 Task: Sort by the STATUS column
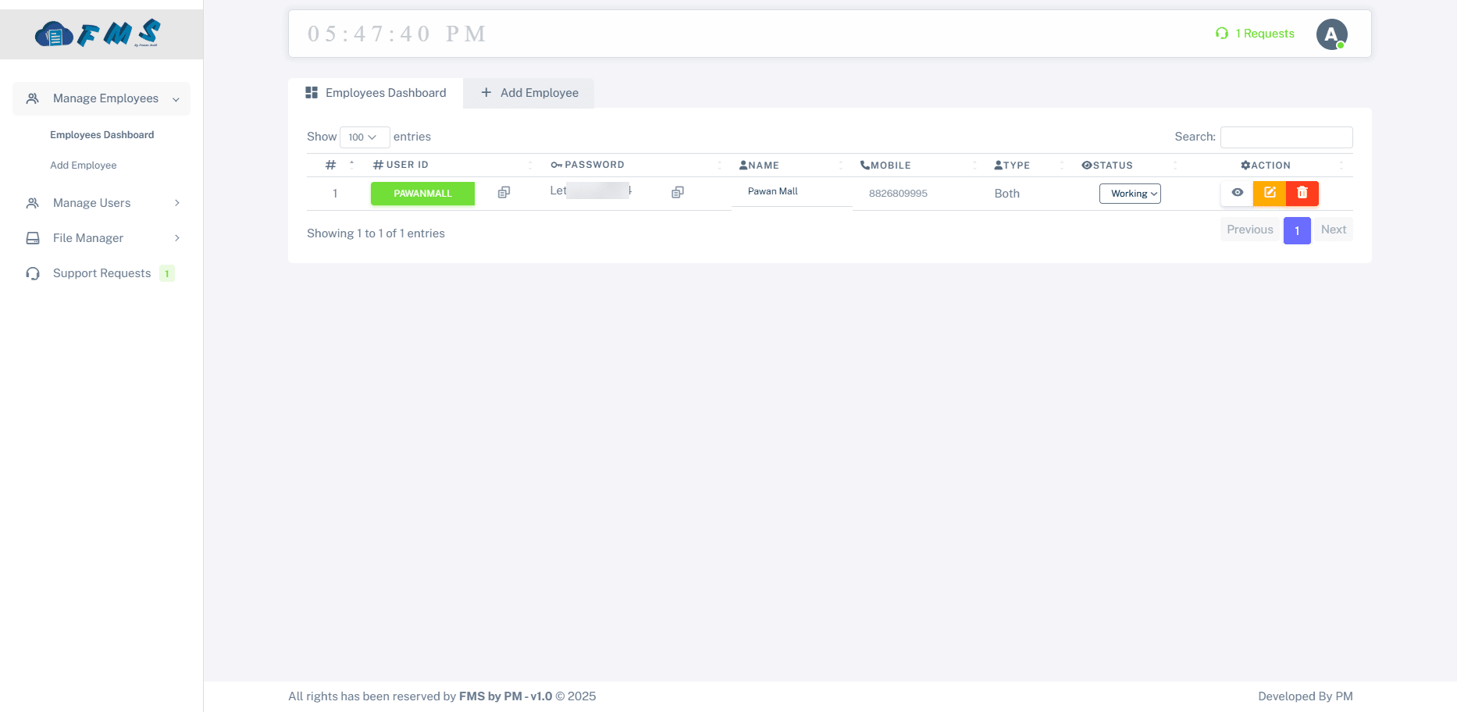pyautogui.click(x=1130, y=165)
